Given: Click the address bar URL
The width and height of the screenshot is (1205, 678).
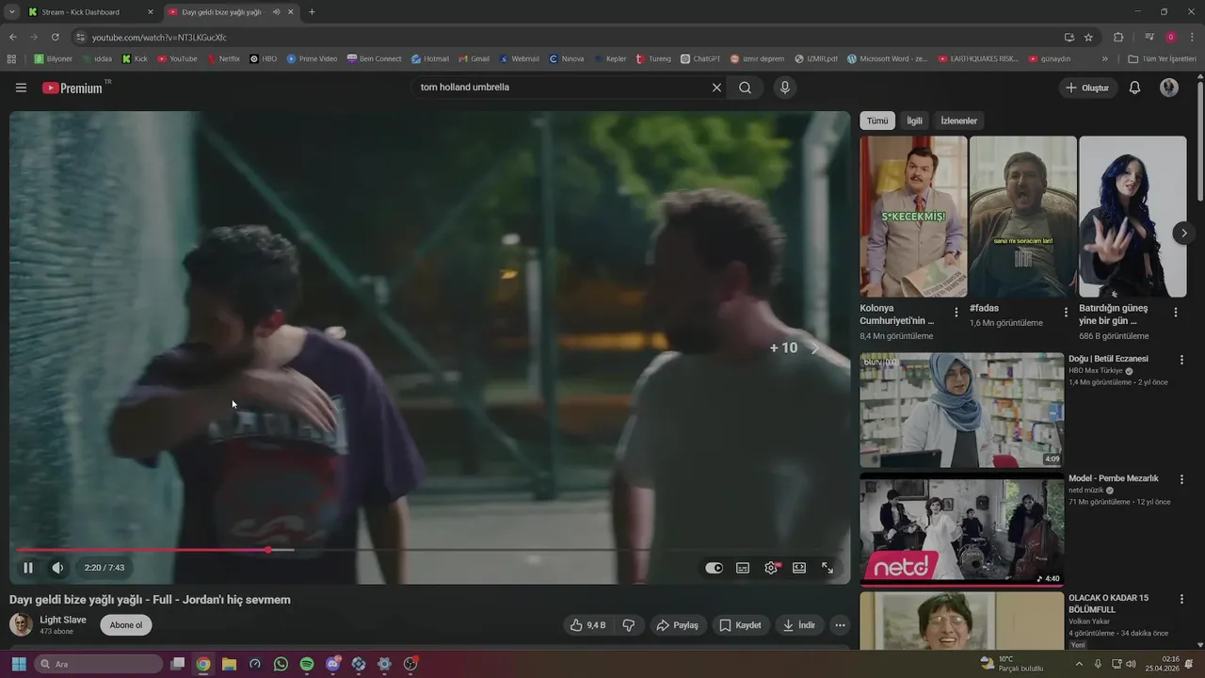Looking at the screenshot, I should click(159, 38).
